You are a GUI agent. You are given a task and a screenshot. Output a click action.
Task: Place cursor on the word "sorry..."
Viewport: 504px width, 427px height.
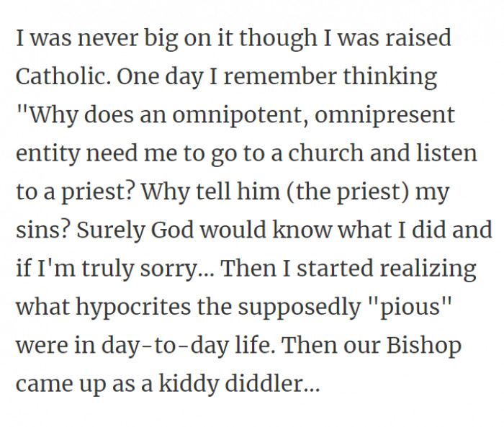[173, 269]
